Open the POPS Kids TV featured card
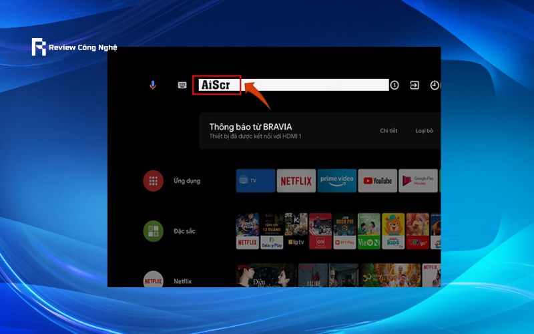The height and width of the screenshot is (334, 534). coord(393,231)
